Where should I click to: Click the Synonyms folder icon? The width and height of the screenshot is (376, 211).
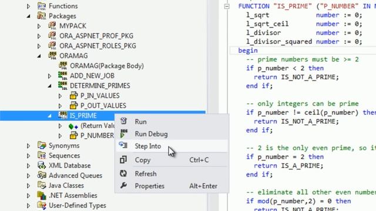42,145
